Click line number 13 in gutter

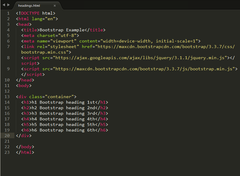(x=7, y=97)
